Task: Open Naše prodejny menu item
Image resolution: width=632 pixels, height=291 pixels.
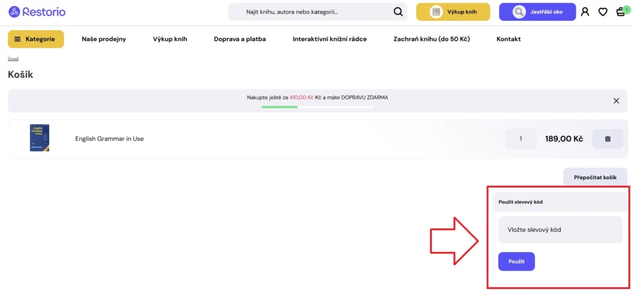Action: (x=104, y=39)
